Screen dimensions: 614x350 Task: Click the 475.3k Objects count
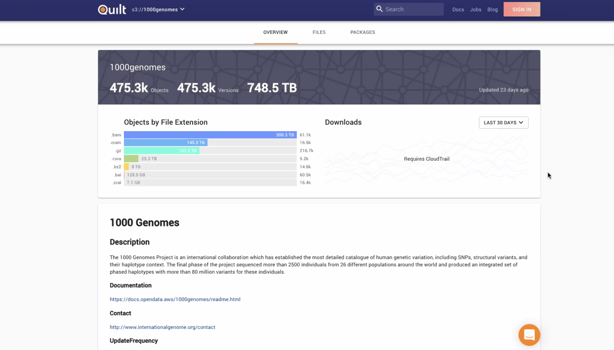pos(139,88)
